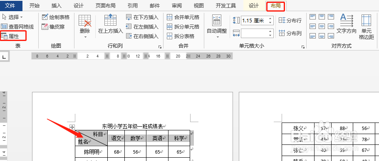Decrease column width with down spinner
Image resolution: width=379 pixels, height=161 pixels.
pyautogui.click(x=271, y=36)
